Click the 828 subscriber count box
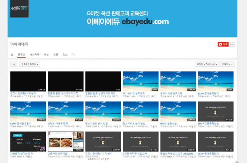247x163 pixels. (231, 44)
